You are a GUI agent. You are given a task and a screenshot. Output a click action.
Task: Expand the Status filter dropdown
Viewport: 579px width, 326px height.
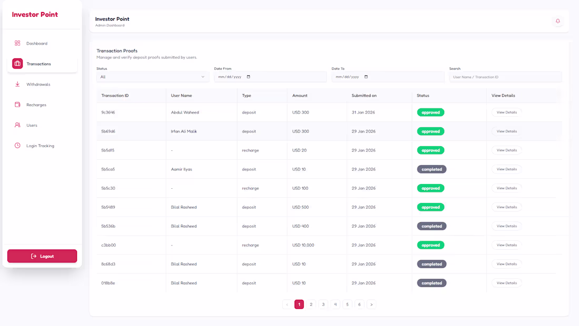coord(153,77)
